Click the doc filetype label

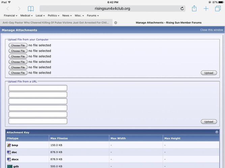click(x=14, y=152)
